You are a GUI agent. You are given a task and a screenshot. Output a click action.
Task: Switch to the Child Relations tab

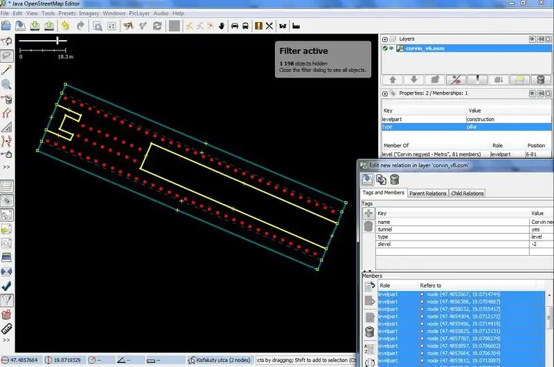(x=467, y=193)
